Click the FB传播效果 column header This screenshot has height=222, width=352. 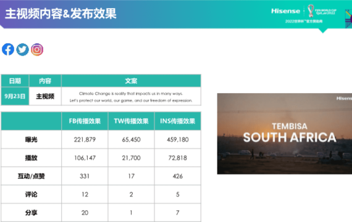(x=85, y=121)
